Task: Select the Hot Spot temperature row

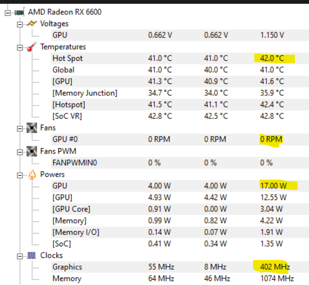Action: [x=180, y=58]
